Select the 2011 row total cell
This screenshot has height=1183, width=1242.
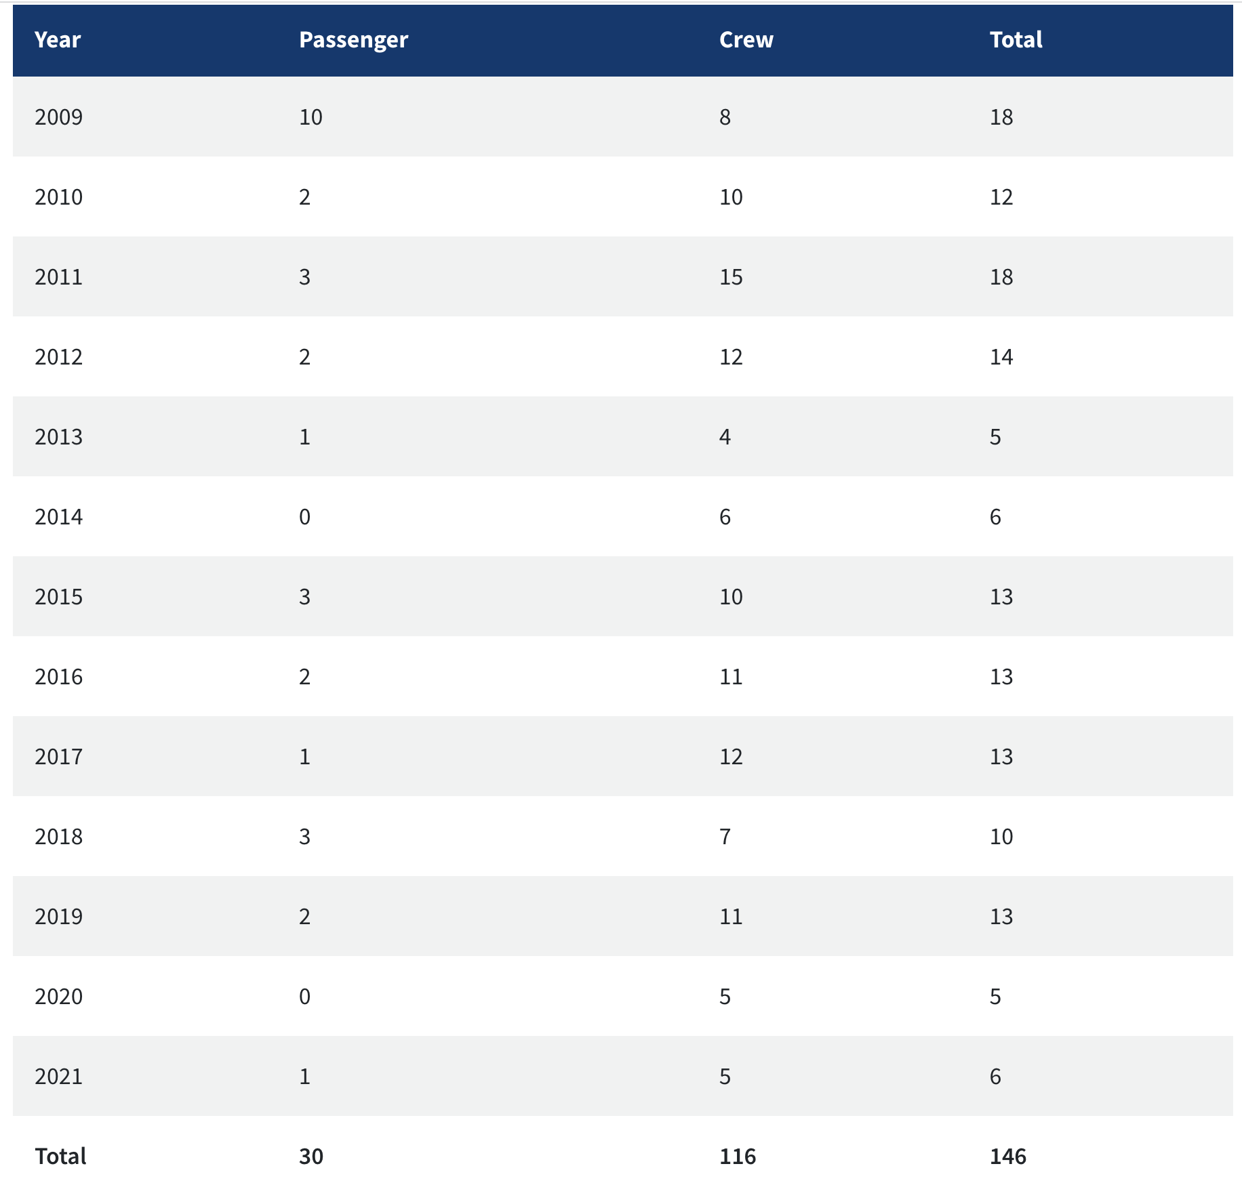point(1001,277)
